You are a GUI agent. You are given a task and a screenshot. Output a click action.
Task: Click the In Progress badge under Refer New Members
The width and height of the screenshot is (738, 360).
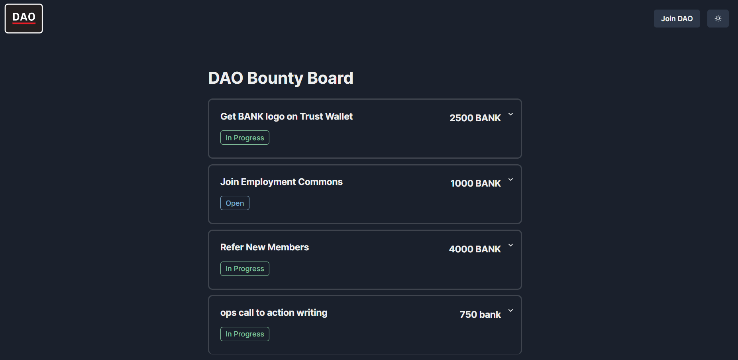245,269
